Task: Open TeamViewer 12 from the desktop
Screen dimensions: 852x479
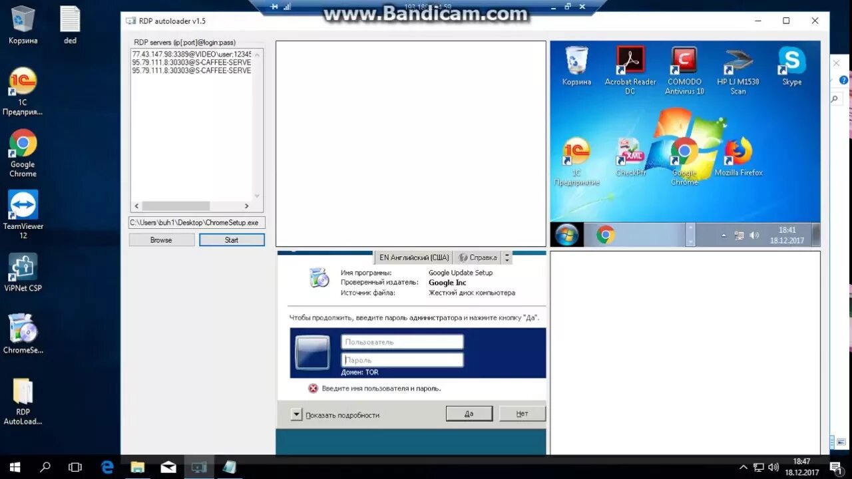Action: click(23, 214)
